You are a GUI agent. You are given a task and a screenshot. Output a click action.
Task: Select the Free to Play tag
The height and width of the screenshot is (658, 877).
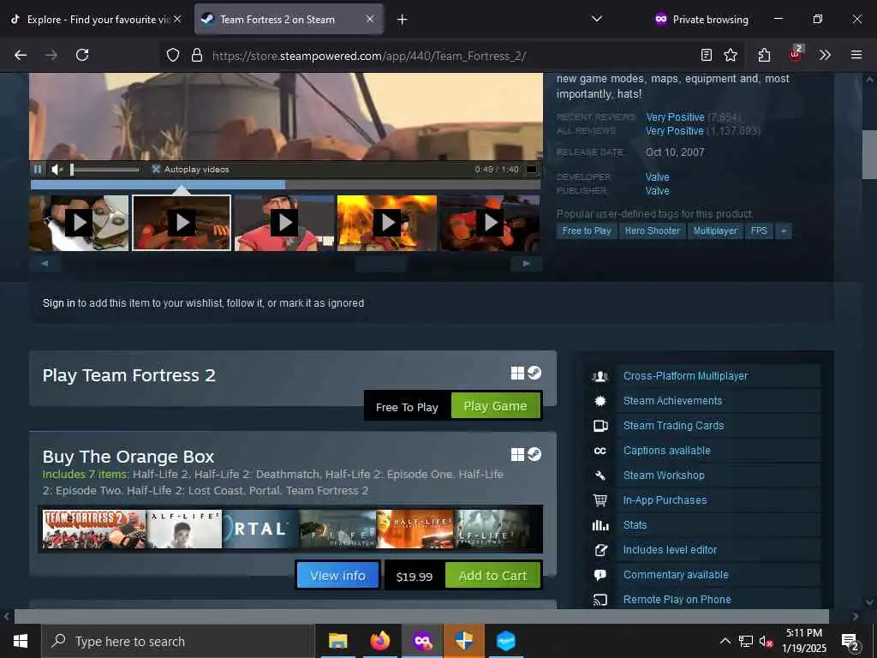(587, 230)
